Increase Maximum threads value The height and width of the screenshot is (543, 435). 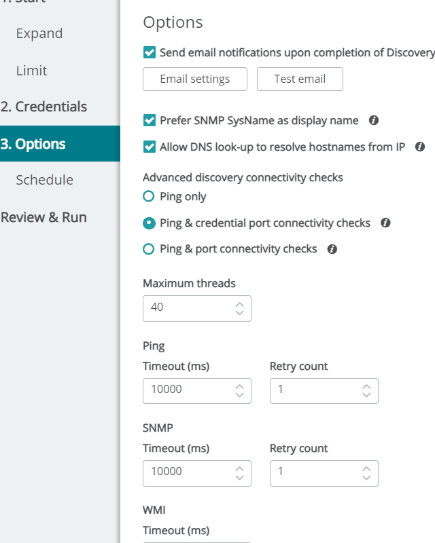(x=240, y=304)
